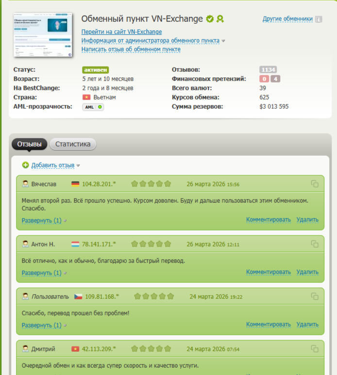Screen dimensions: 337x375
Task: Click the Пользователь avatar icon
Action: pos(25,296)
